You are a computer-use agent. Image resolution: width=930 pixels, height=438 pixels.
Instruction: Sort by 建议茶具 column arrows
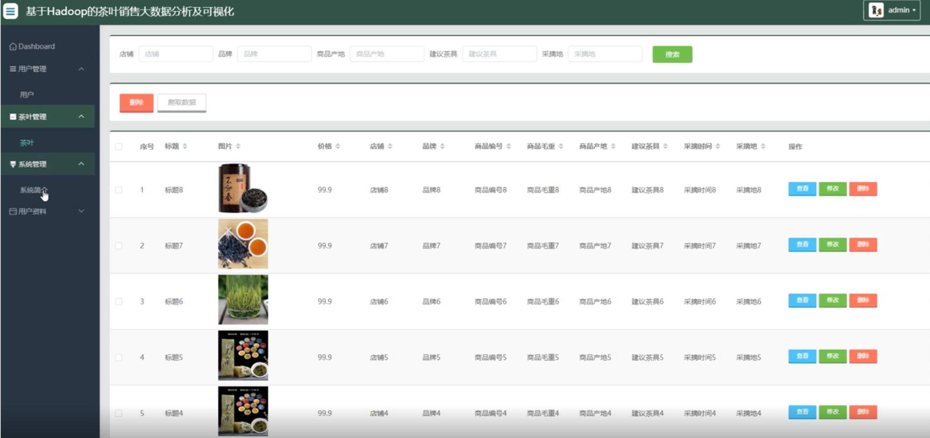point(666,146)
